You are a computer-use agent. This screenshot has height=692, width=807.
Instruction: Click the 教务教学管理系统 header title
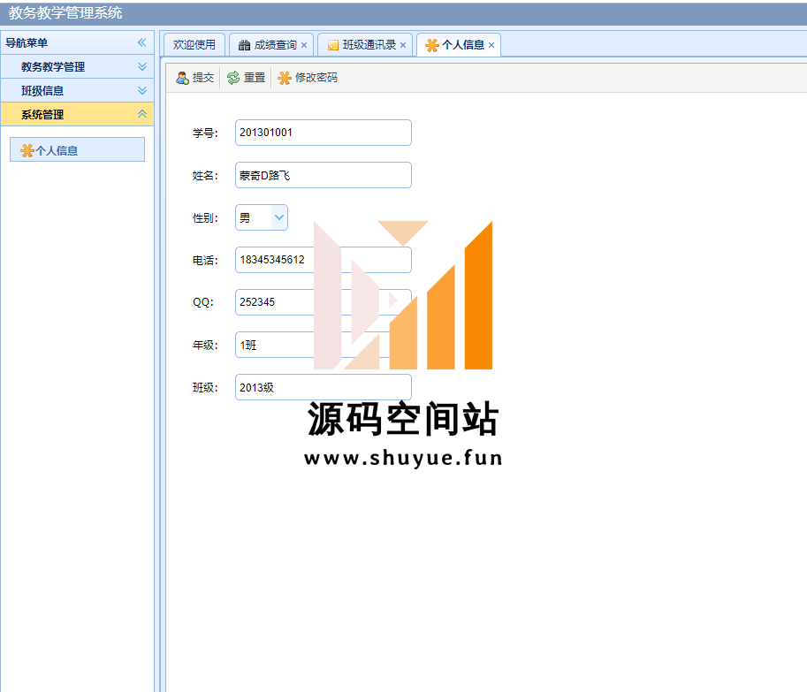[65, 13]
